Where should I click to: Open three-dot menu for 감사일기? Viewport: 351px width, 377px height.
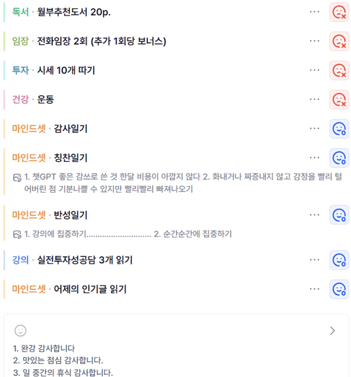314,128
